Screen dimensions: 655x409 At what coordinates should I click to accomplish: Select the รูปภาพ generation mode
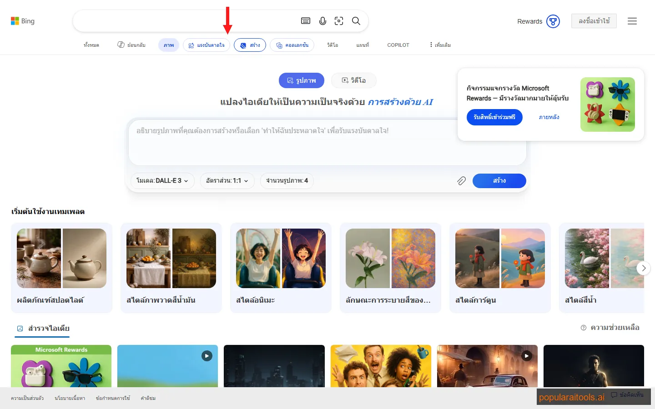[301, 80]
